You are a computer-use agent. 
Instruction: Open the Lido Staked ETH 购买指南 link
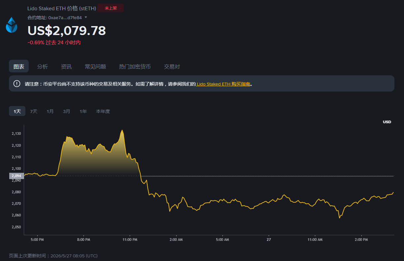(x=223, y=84)
